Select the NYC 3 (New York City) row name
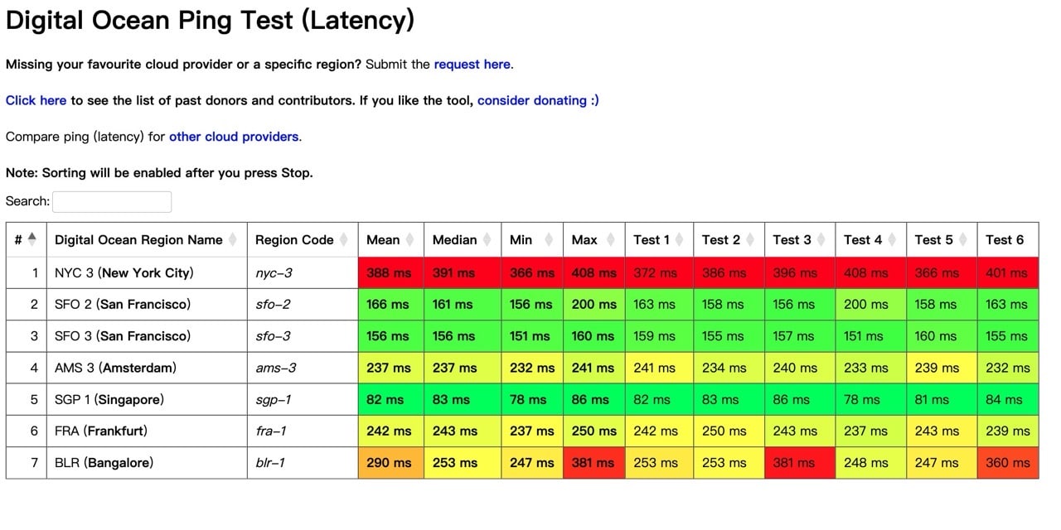Viewport: 1061px width, 530px height. tap(124, 272)
